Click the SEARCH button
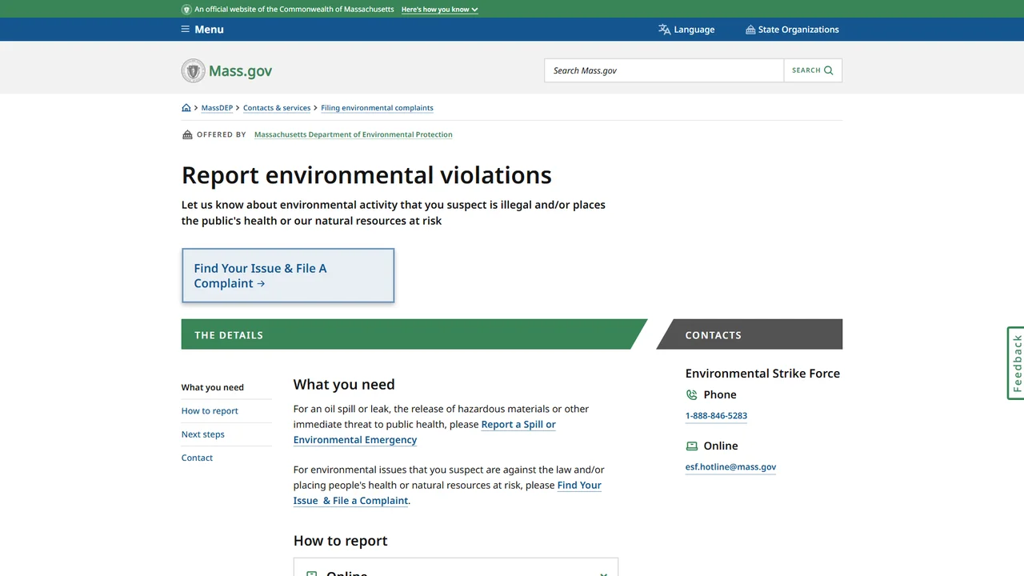The width and height of the screenshot is (1024, 576). click(x=813, y=70)
